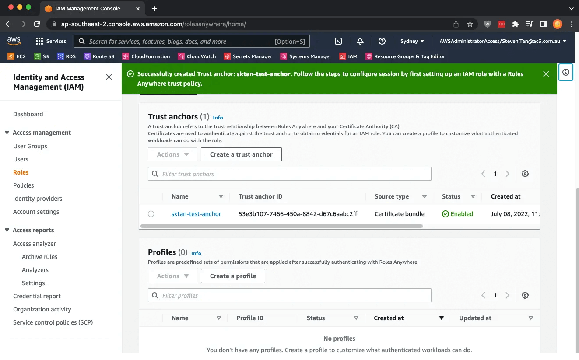Reload the browser page
The height and width of the screenshot is (360, 579).
(x=37, y=24)
